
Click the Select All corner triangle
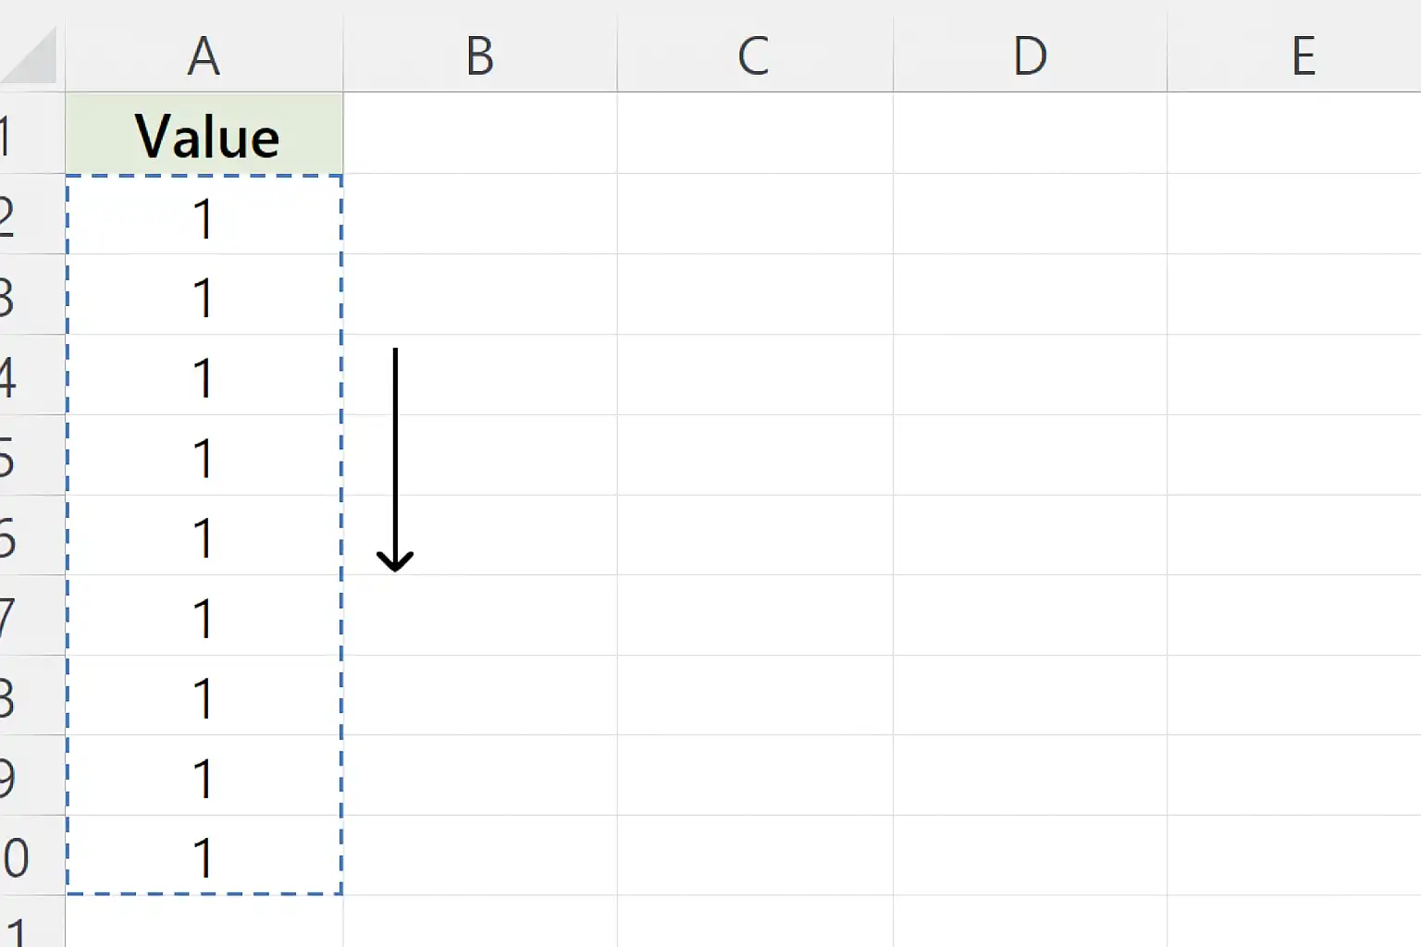tap(32, 57)
